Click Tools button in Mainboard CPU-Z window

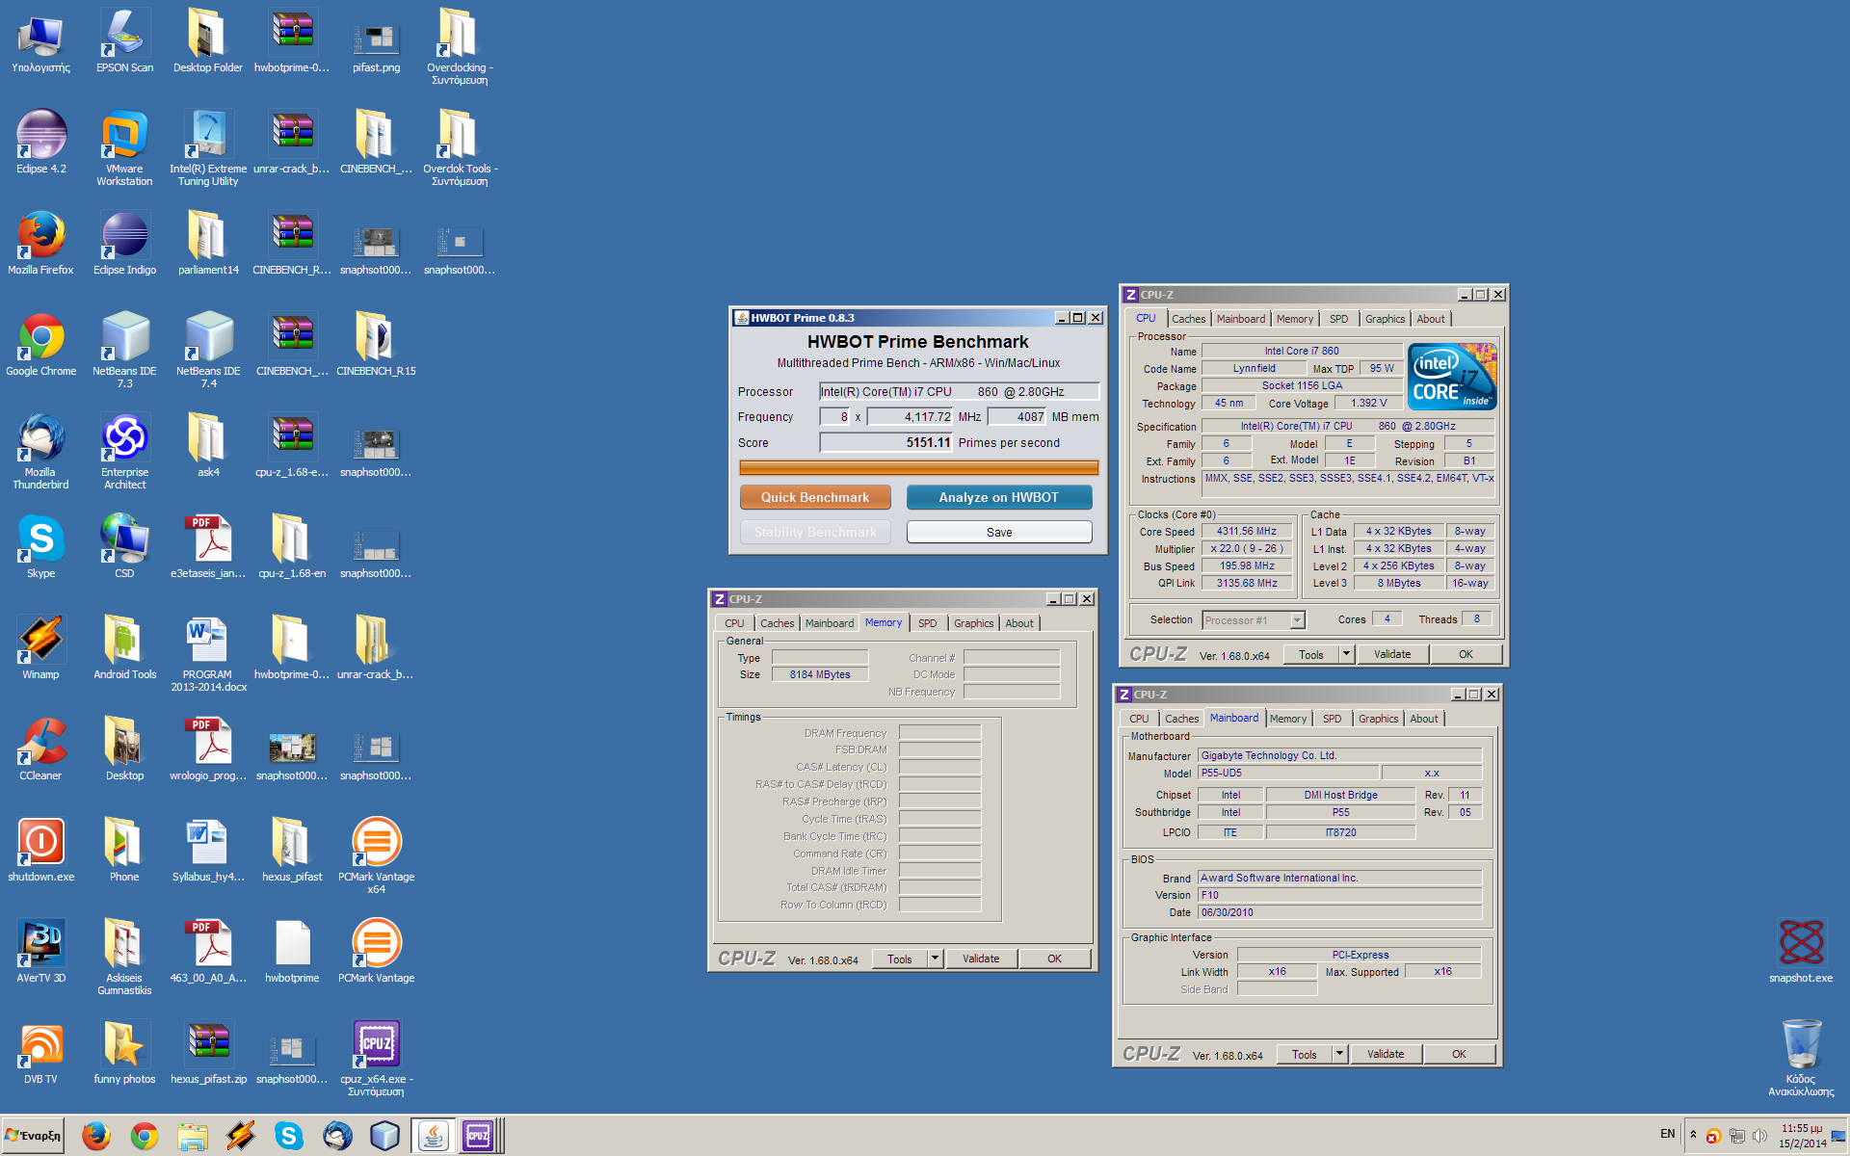(x=1304, y=1054)
